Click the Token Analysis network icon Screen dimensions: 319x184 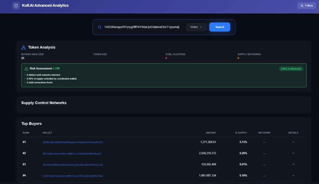pos(23,47)
